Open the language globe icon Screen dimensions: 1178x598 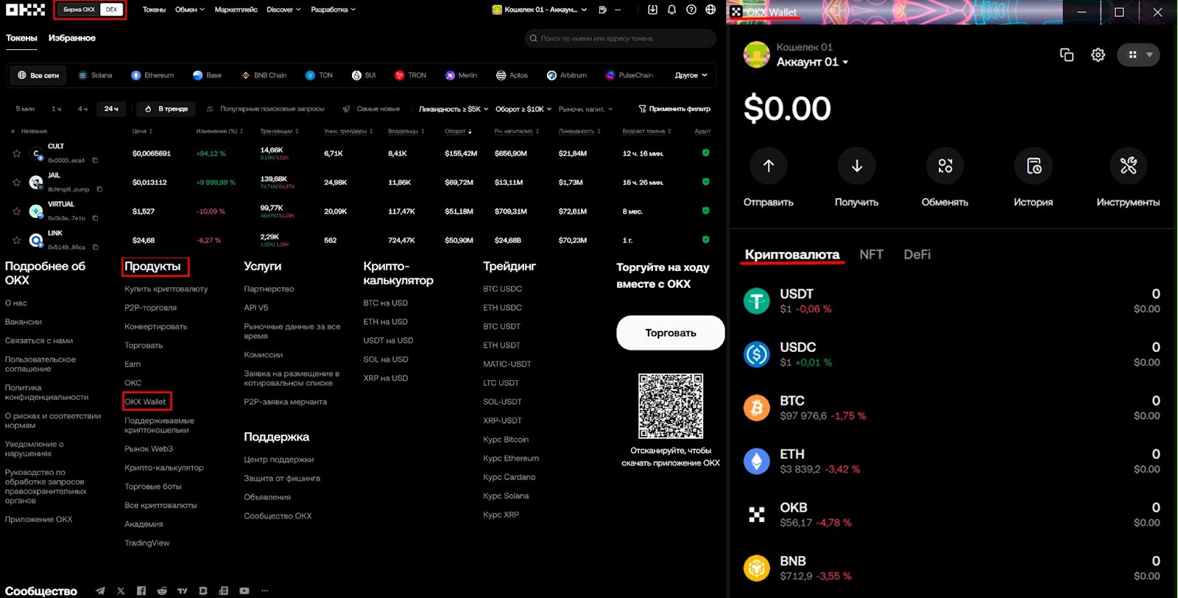[710, 10]
